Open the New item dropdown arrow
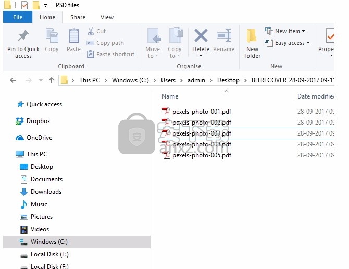This screenshot has width=349, height=269. pyautogui.click(x=303, y=31)
